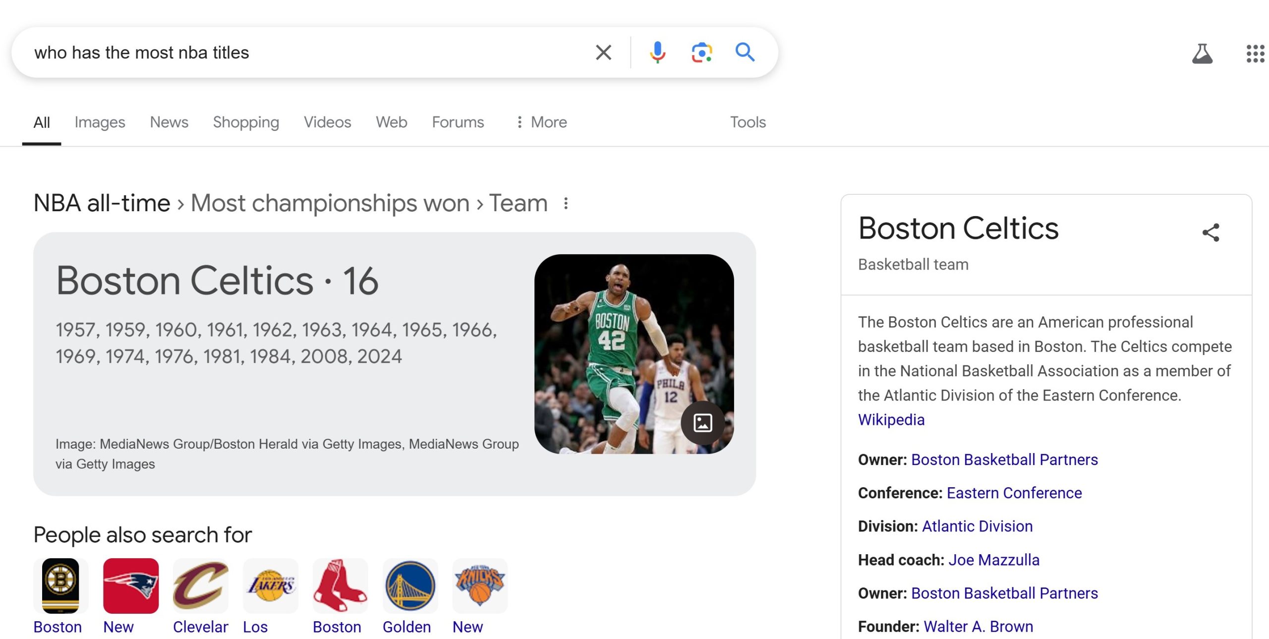Click the magnifying glass search button
The height and width of the screenshot is (639, 1269).
pyautogui.click(x=745, y=52)
